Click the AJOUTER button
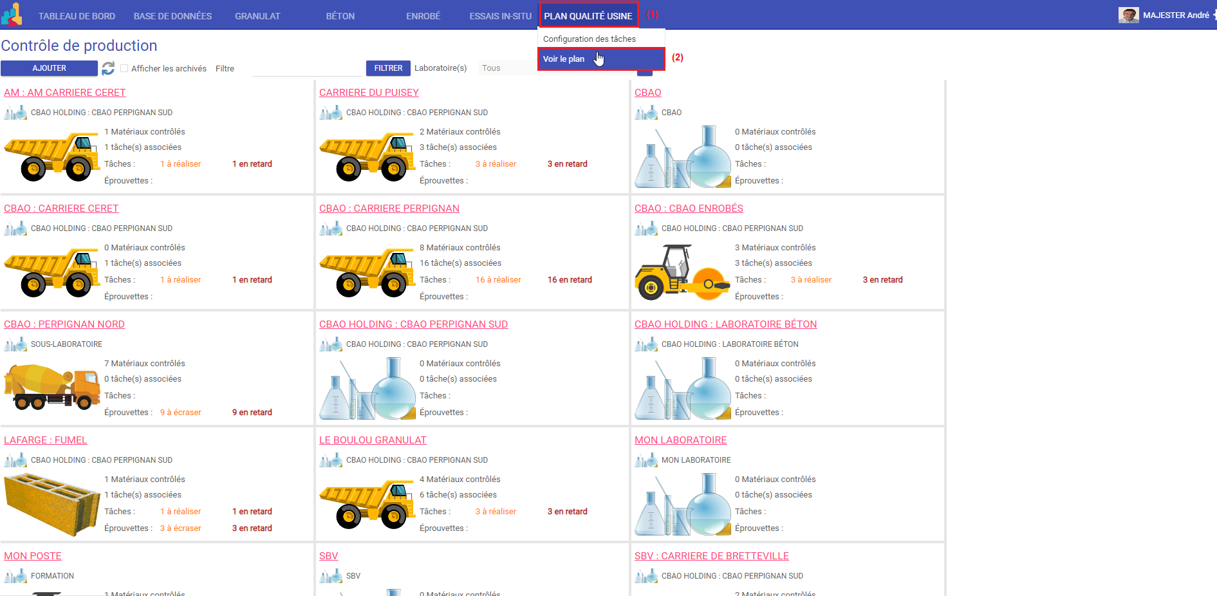This screenshot has width=1217, height=596. [49, 68]
